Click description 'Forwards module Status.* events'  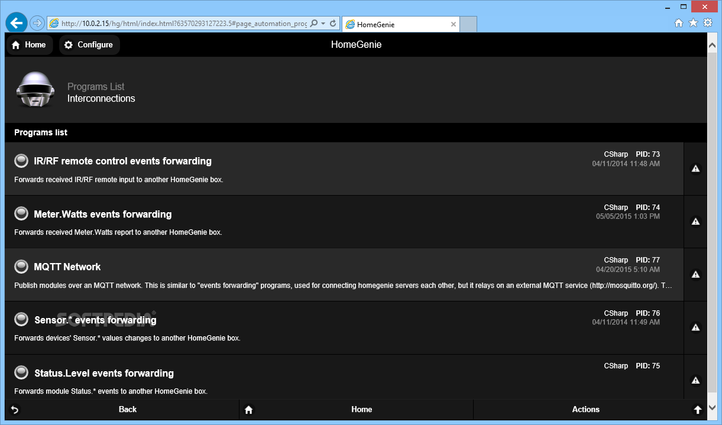(111, 391)
